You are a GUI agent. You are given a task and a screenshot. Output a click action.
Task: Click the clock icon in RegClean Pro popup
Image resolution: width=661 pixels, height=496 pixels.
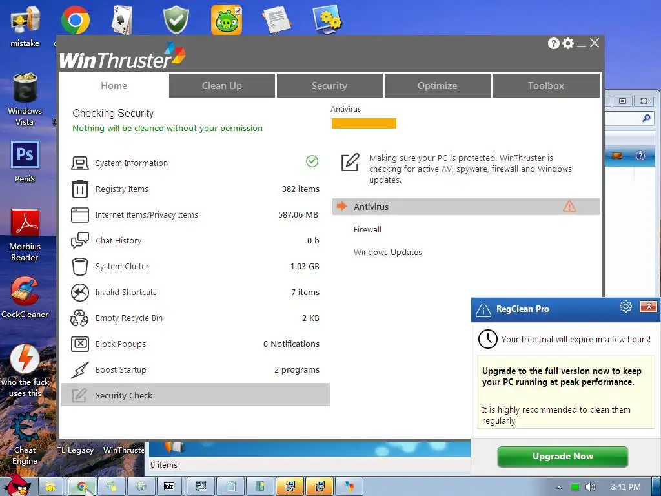pyautogui.click(x=488, y=339)
